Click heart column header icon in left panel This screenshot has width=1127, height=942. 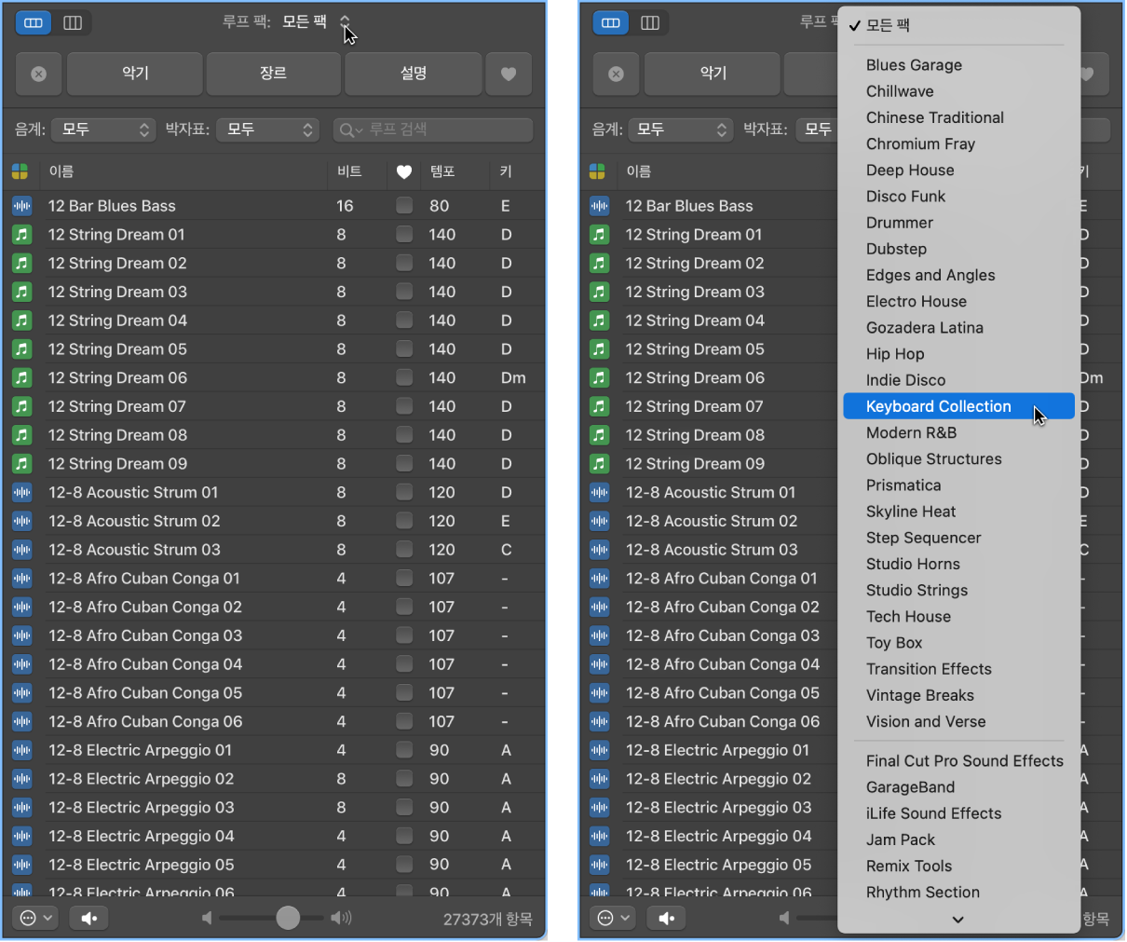(x=404, y=171)
